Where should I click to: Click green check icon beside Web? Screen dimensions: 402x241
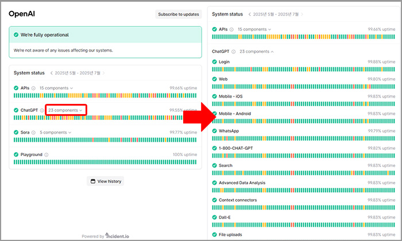[x=214, y=79]
